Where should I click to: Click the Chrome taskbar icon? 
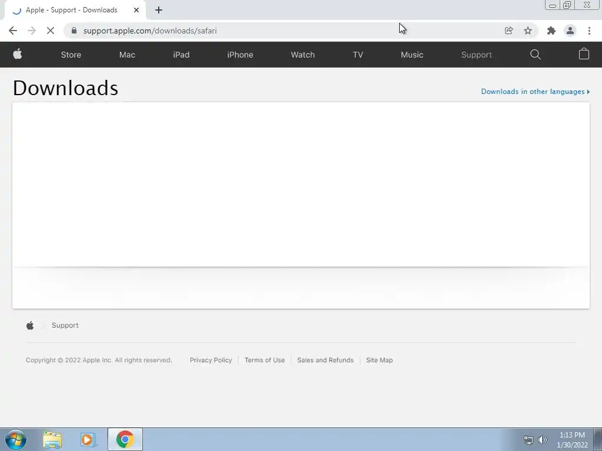tap(125, 439)
